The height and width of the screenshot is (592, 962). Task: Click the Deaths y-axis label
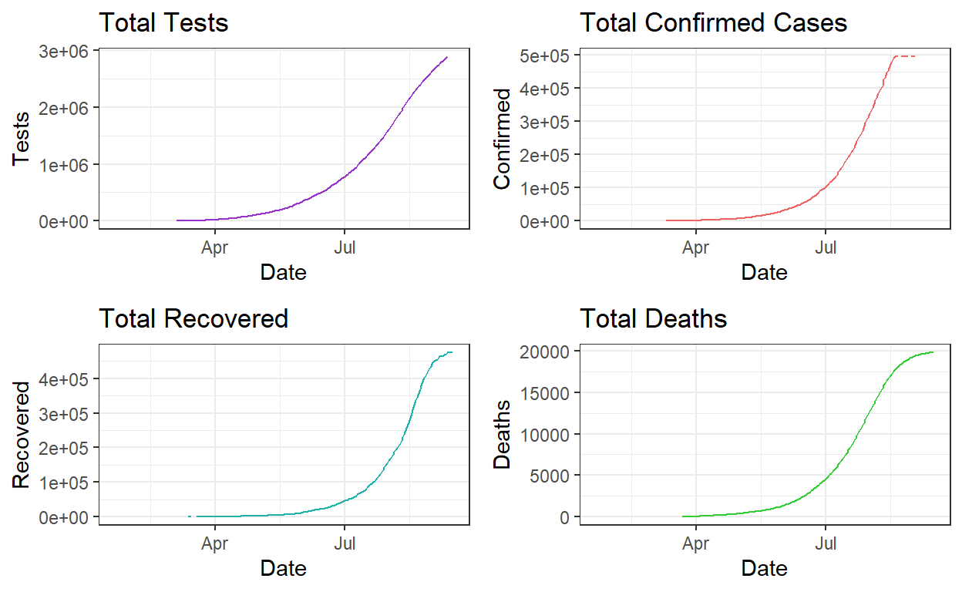click(502, 434)
